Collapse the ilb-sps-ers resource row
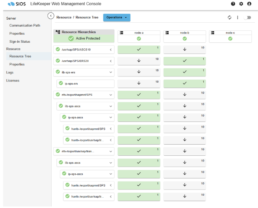 pyautogui.click(x=111, y=72)
